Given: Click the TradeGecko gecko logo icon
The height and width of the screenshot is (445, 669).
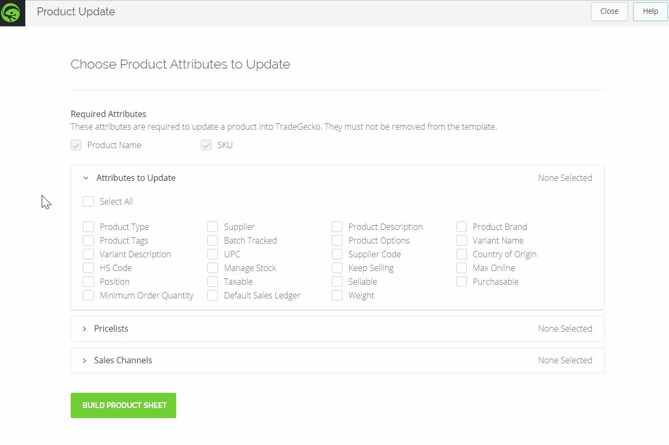Looking at the screenshot, I should (x=12, y=13).
